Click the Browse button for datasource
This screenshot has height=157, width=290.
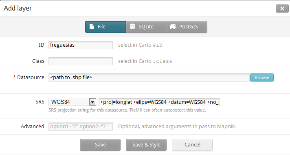(262, 77)
